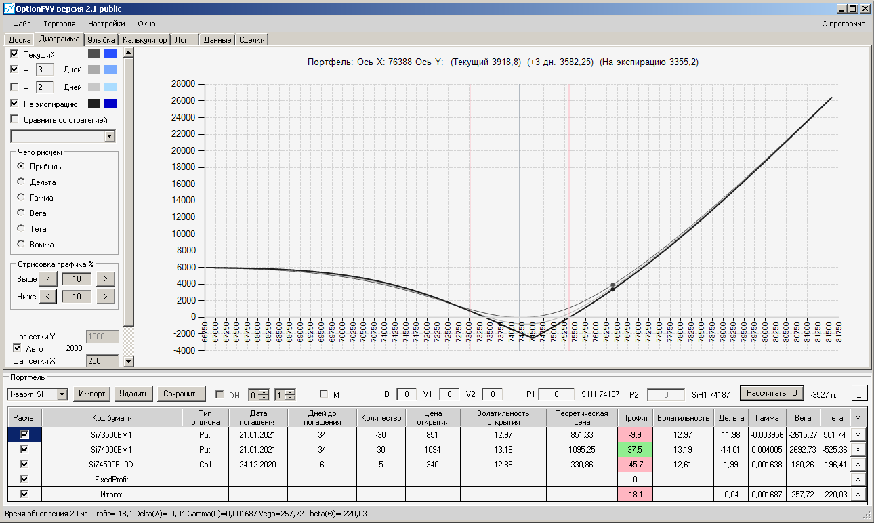Screen dimensions: 874x523
Task: Delete the Si73500BM1 row with its X
Action: pyautogui.click(x=858, y=434)
